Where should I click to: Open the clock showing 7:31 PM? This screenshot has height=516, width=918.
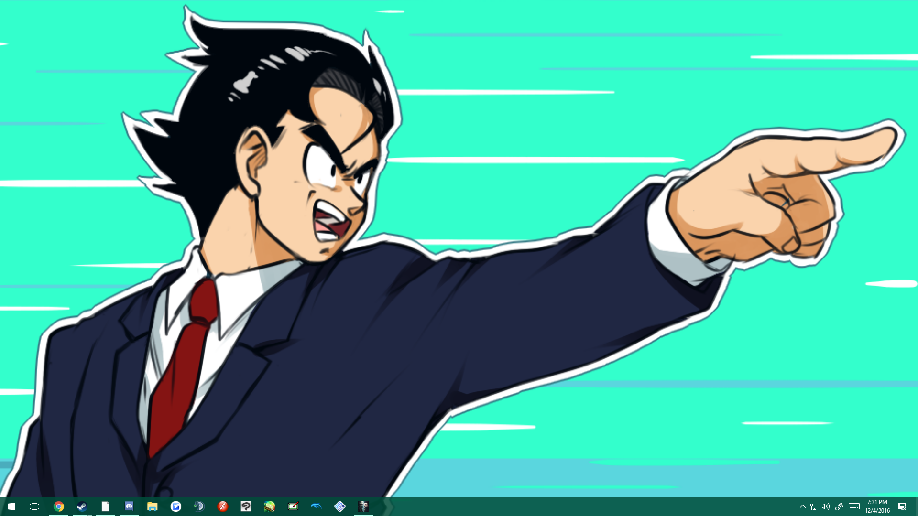point(877,506)
